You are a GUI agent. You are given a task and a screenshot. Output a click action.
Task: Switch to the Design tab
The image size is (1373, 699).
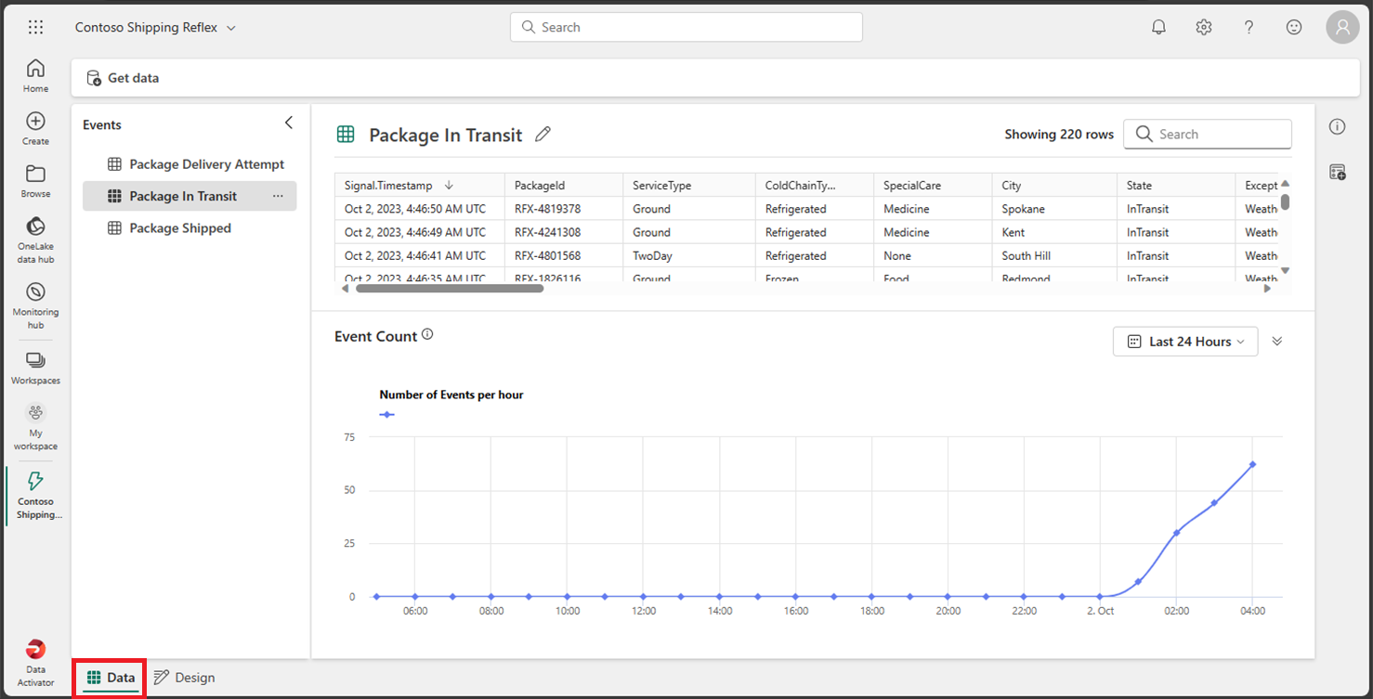coord(185,678)
